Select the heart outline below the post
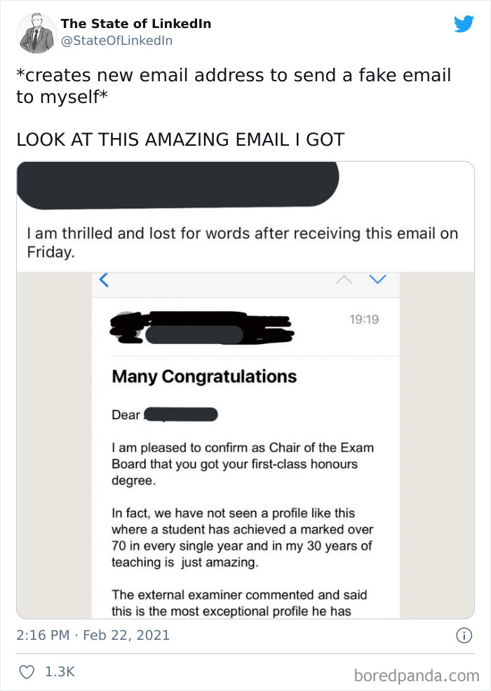This screenshot has height=691, width=491. pyautogui.click(x=26, y=669)
